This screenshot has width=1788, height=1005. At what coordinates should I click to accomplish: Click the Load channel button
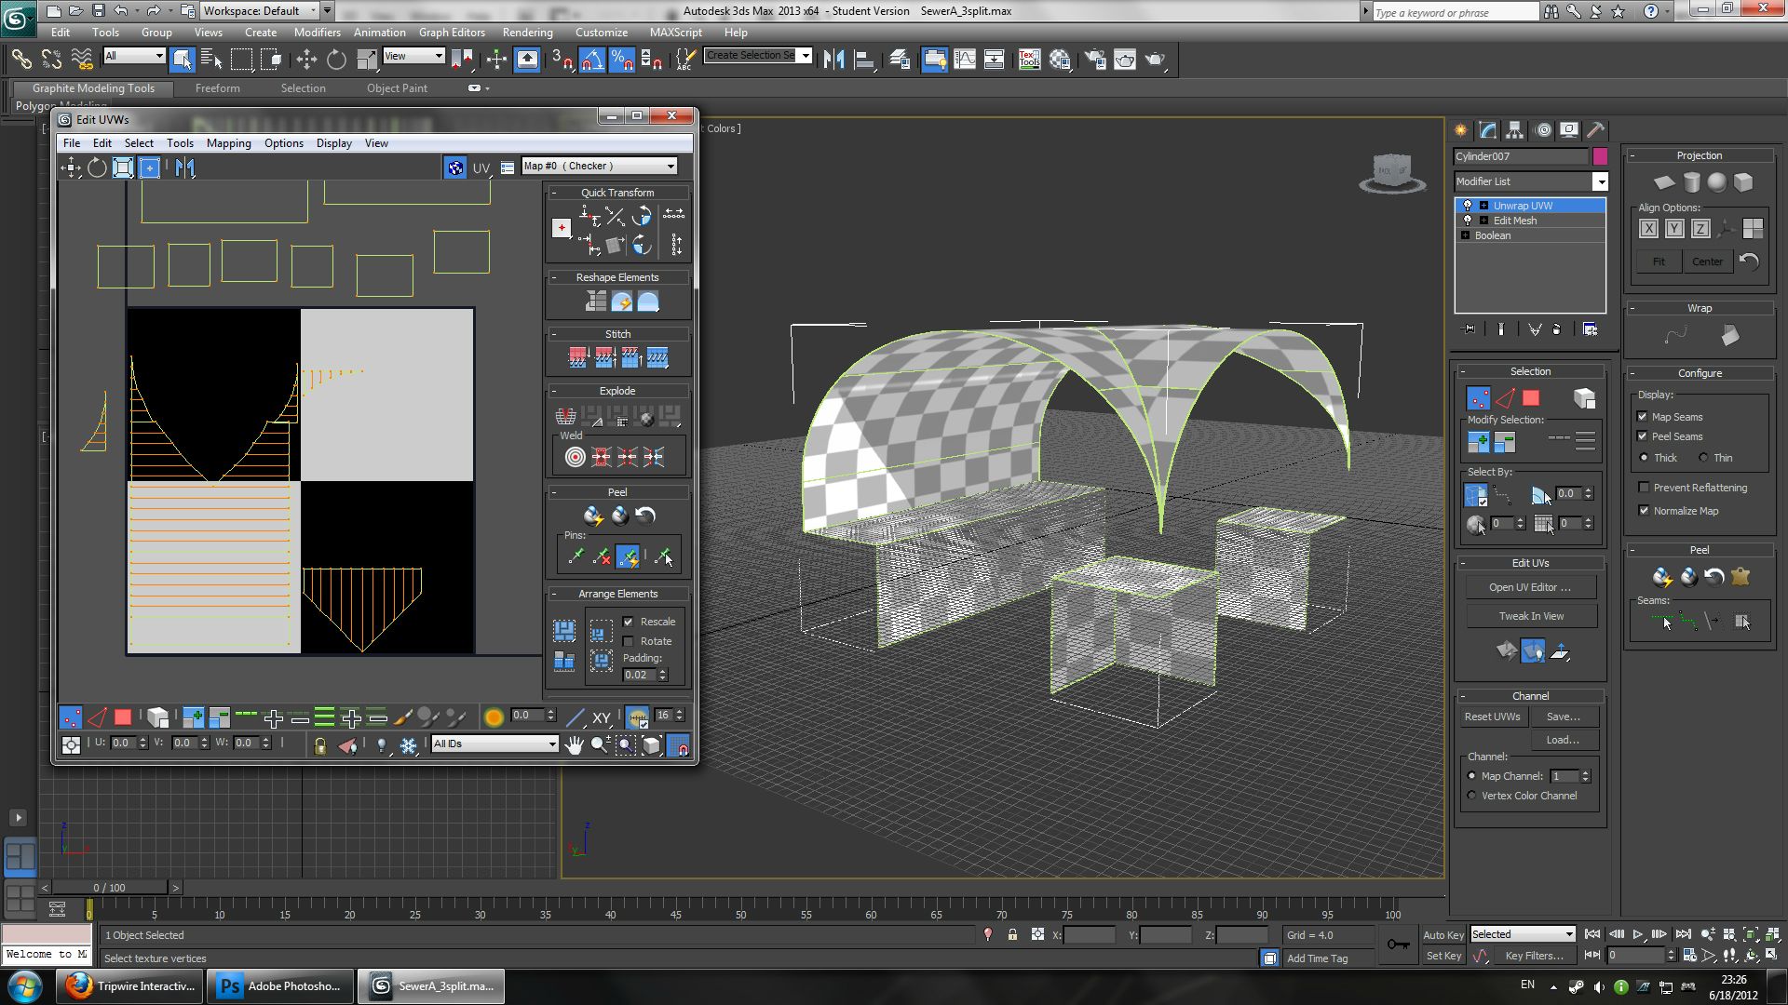coord(1563,740)
